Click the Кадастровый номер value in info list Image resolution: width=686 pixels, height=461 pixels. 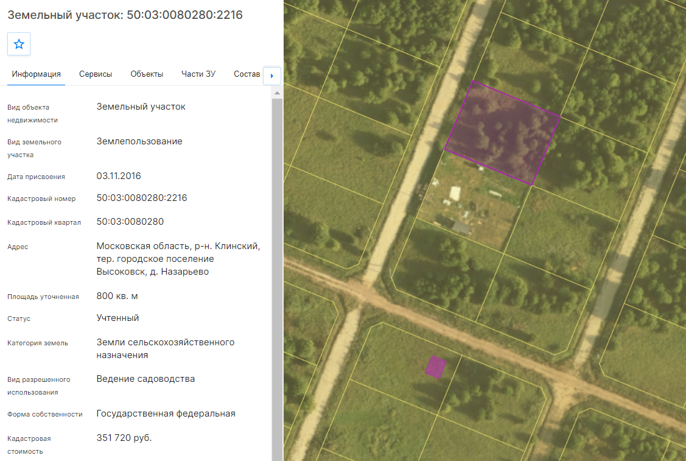[142, 198]
